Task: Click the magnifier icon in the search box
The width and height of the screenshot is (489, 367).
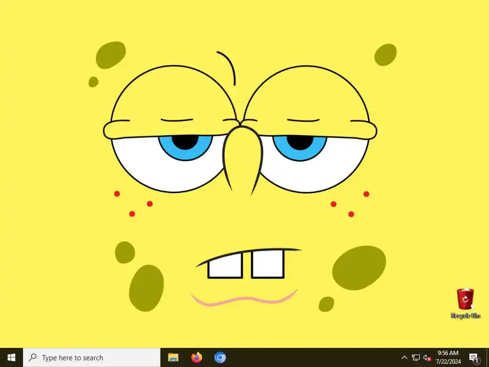Action: 32,357
